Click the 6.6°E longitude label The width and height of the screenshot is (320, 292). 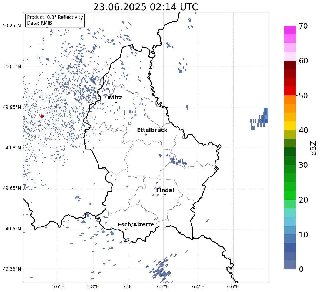(233, 287)
